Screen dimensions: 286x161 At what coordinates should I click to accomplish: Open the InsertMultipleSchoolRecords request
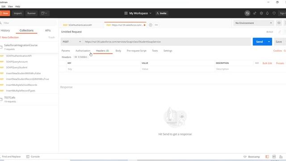pyautogui.click(x=21, y=85)
